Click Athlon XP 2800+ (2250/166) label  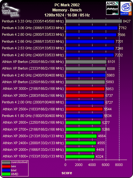pos(33,122)
